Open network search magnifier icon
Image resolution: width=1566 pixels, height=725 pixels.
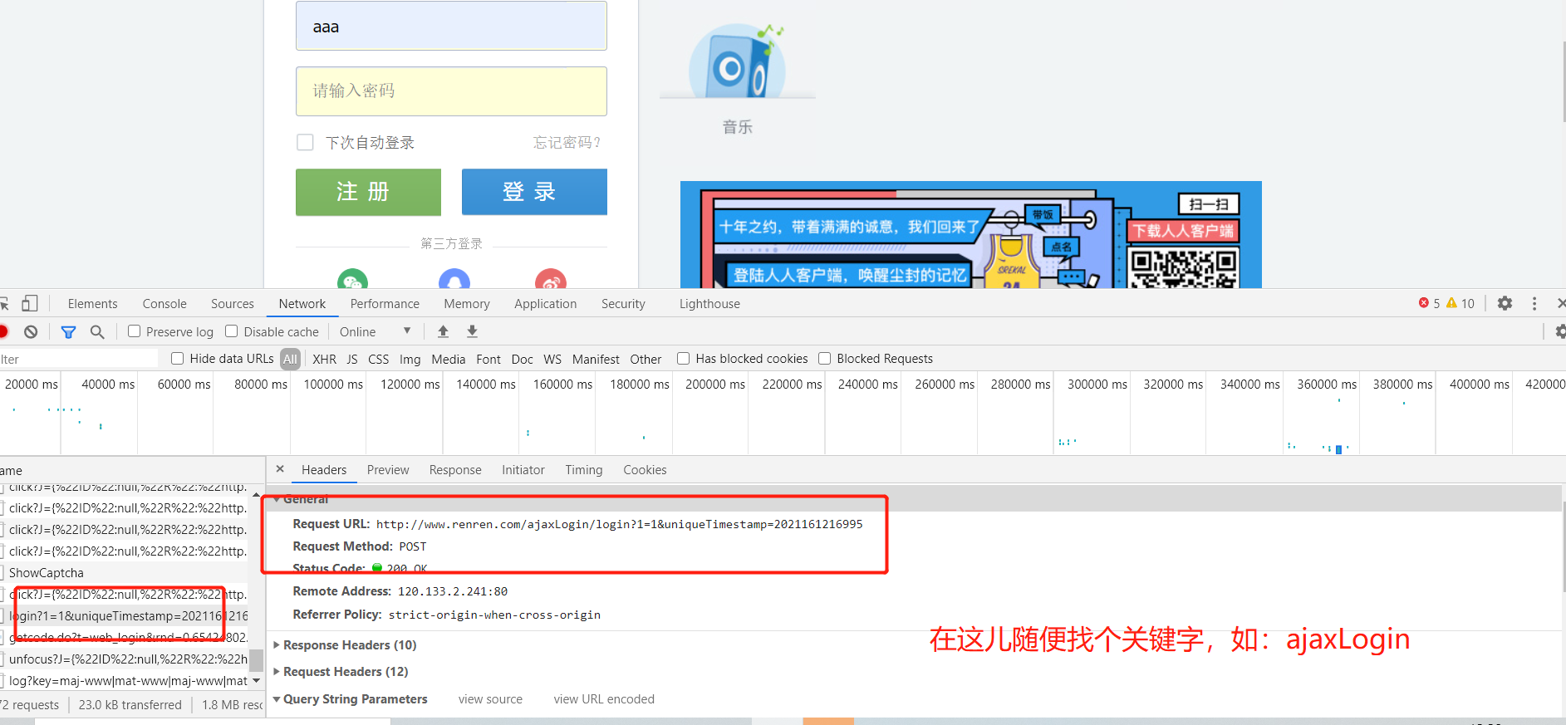coord(97,331)
